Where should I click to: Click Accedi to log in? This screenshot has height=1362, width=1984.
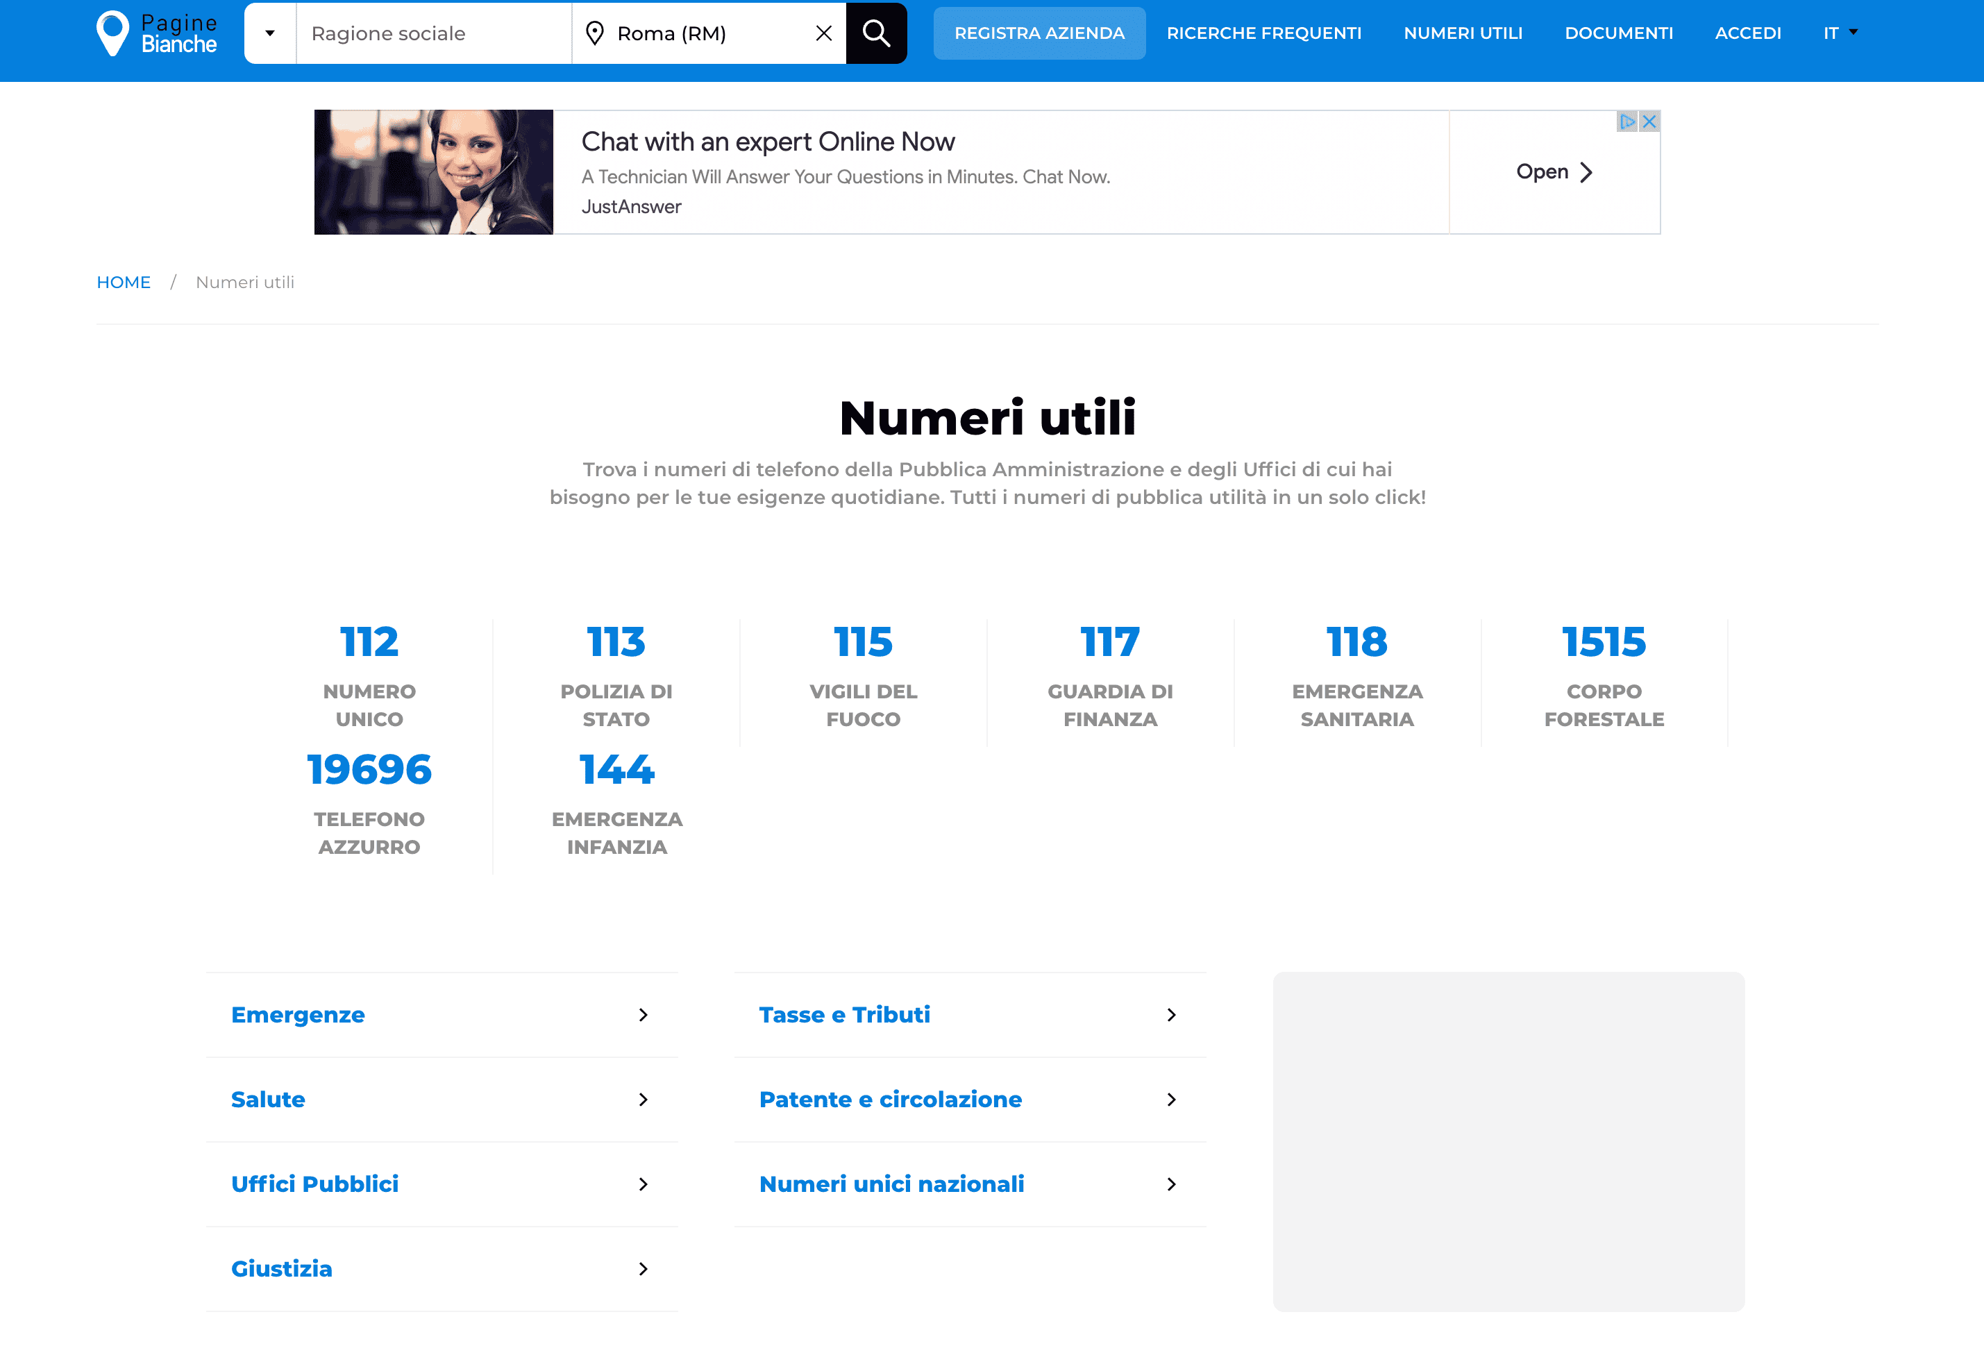coord(1747,33)
